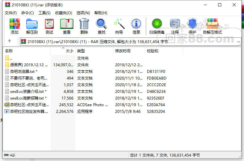This screenshot has width=244, height=161.
Task: Click the key icon in status bar
Action: [12, 155]
